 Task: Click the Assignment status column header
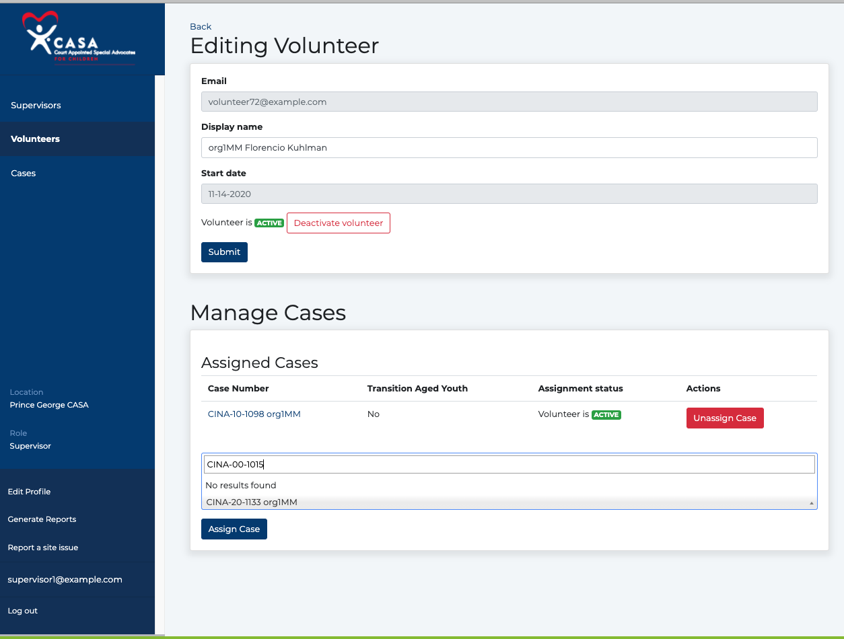(580, 388)
